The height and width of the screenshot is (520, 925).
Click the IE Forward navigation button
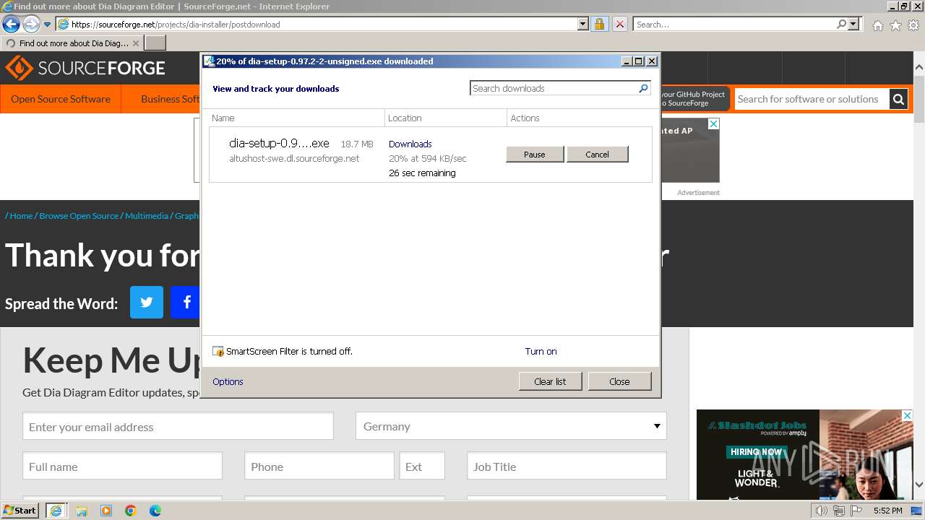click(31, 24)
